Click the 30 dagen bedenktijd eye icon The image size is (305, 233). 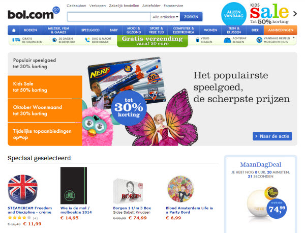[54, 40]
